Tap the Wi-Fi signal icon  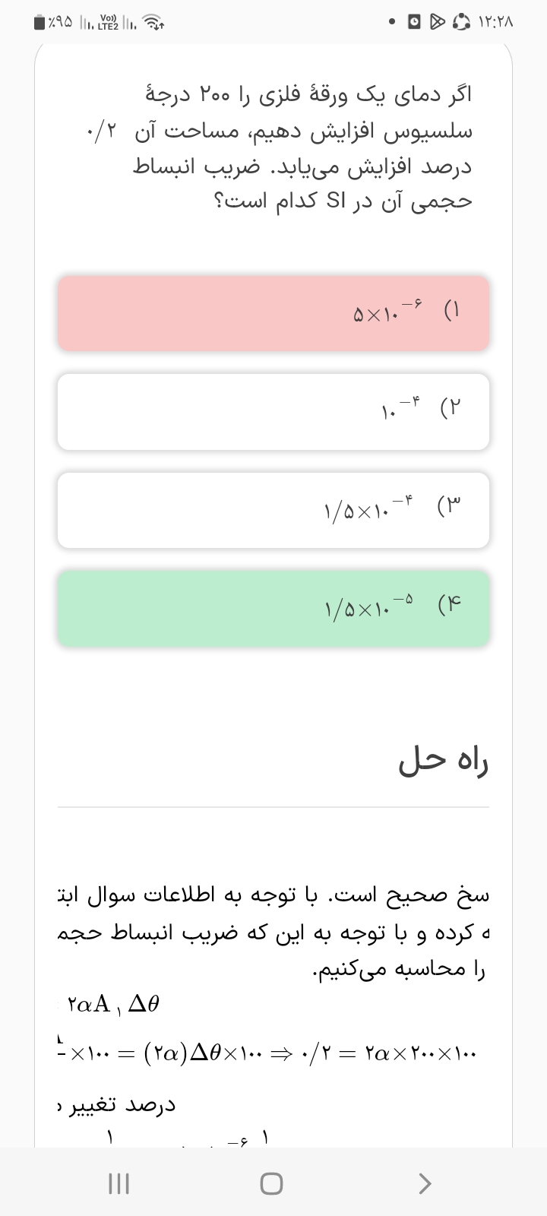[x=154, y=24]
